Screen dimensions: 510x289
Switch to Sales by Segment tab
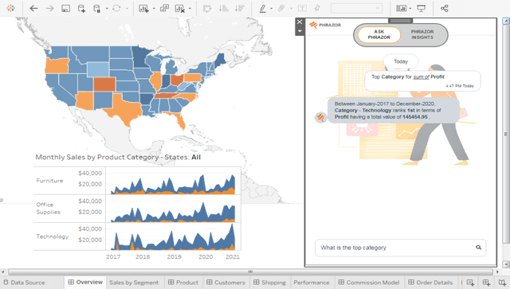pos(134,283)
